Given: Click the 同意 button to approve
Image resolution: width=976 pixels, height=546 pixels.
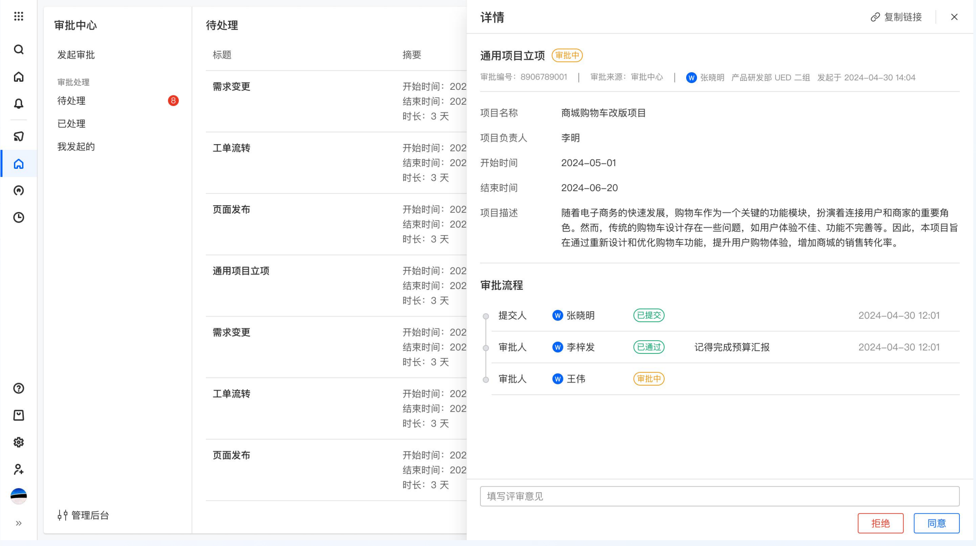Looking at the screenshot, I should (936, 523).
